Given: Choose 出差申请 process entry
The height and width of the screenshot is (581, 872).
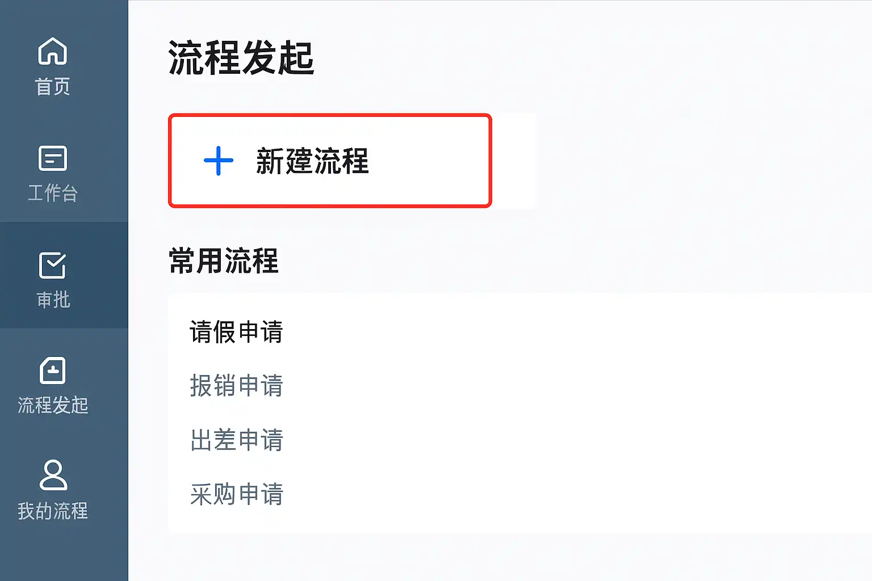Looking at the screenshot, I should [236, 440].
